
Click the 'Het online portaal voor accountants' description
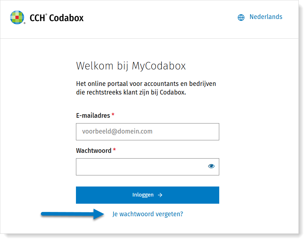click(146, 88)
